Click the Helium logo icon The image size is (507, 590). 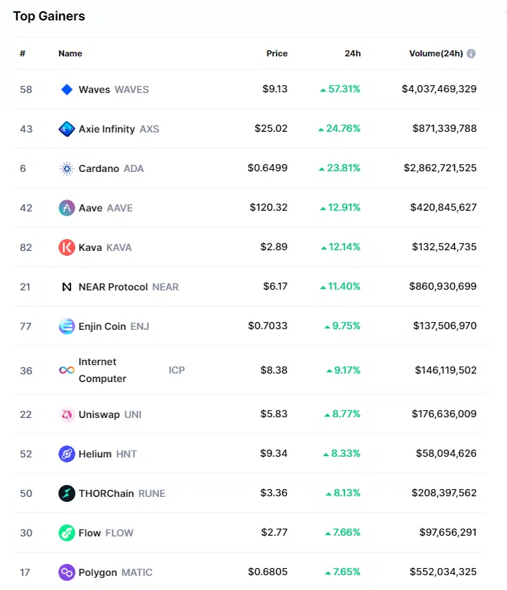click(67, 454)
